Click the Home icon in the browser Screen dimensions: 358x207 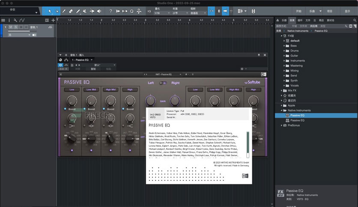[277, 20]
